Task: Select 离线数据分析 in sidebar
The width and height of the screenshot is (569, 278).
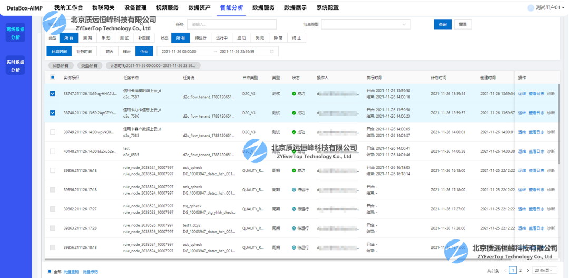Action: pos(16,33)
